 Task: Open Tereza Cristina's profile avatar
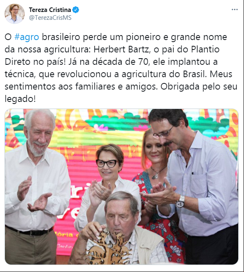point(14,14)
